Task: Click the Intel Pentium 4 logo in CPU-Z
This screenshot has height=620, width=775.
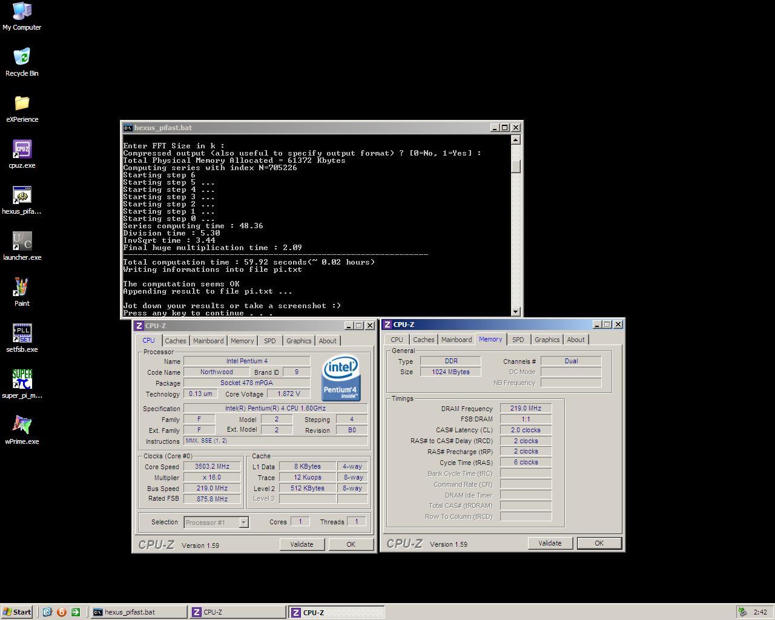Action: pyautogui.click(x=341, y=378)
